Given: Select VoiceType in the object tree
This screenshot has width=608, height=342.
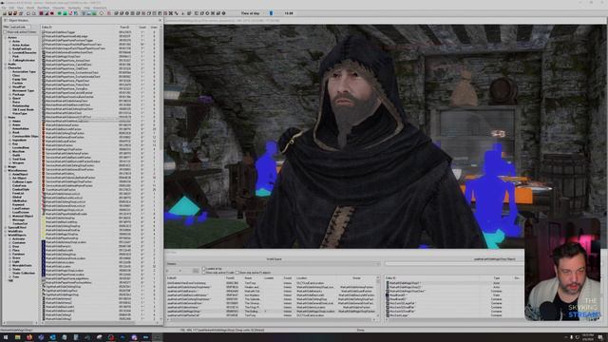Looking at the screenshot, I should pos(20,113).
